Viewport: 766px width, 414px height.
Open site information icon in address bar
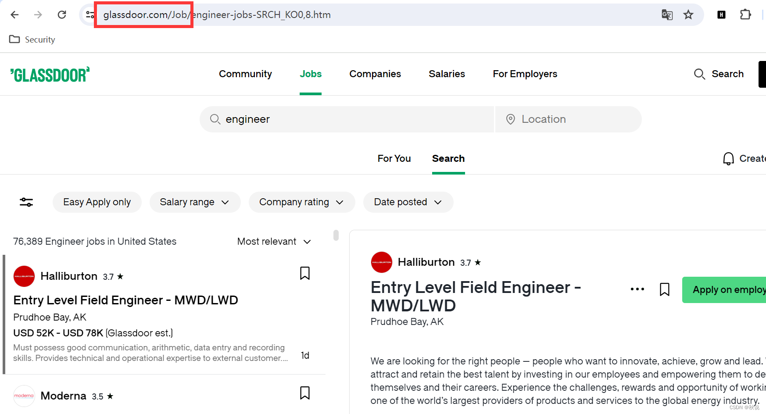tap(90, 15)
